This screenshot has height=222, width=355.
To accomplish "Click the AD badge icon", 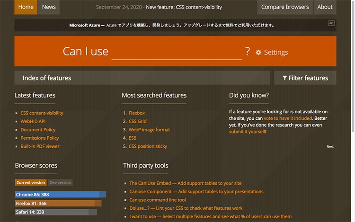I will [331, 23].
